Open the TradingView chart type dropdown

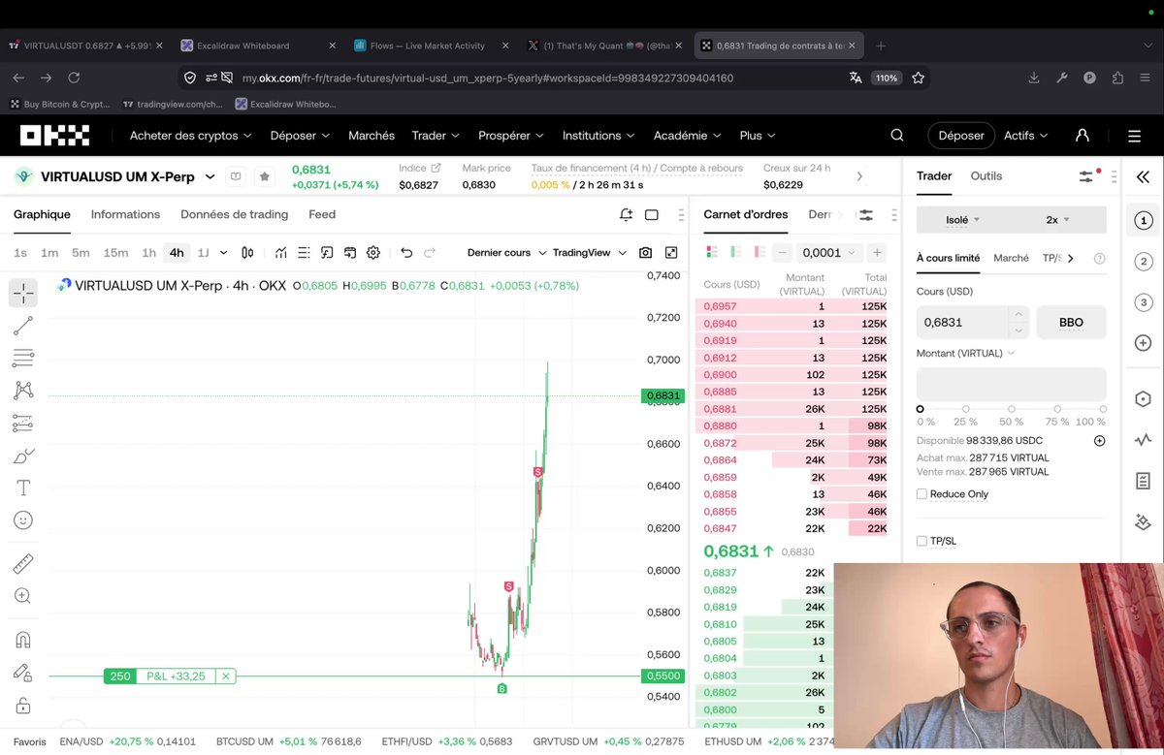coord(589,253)
